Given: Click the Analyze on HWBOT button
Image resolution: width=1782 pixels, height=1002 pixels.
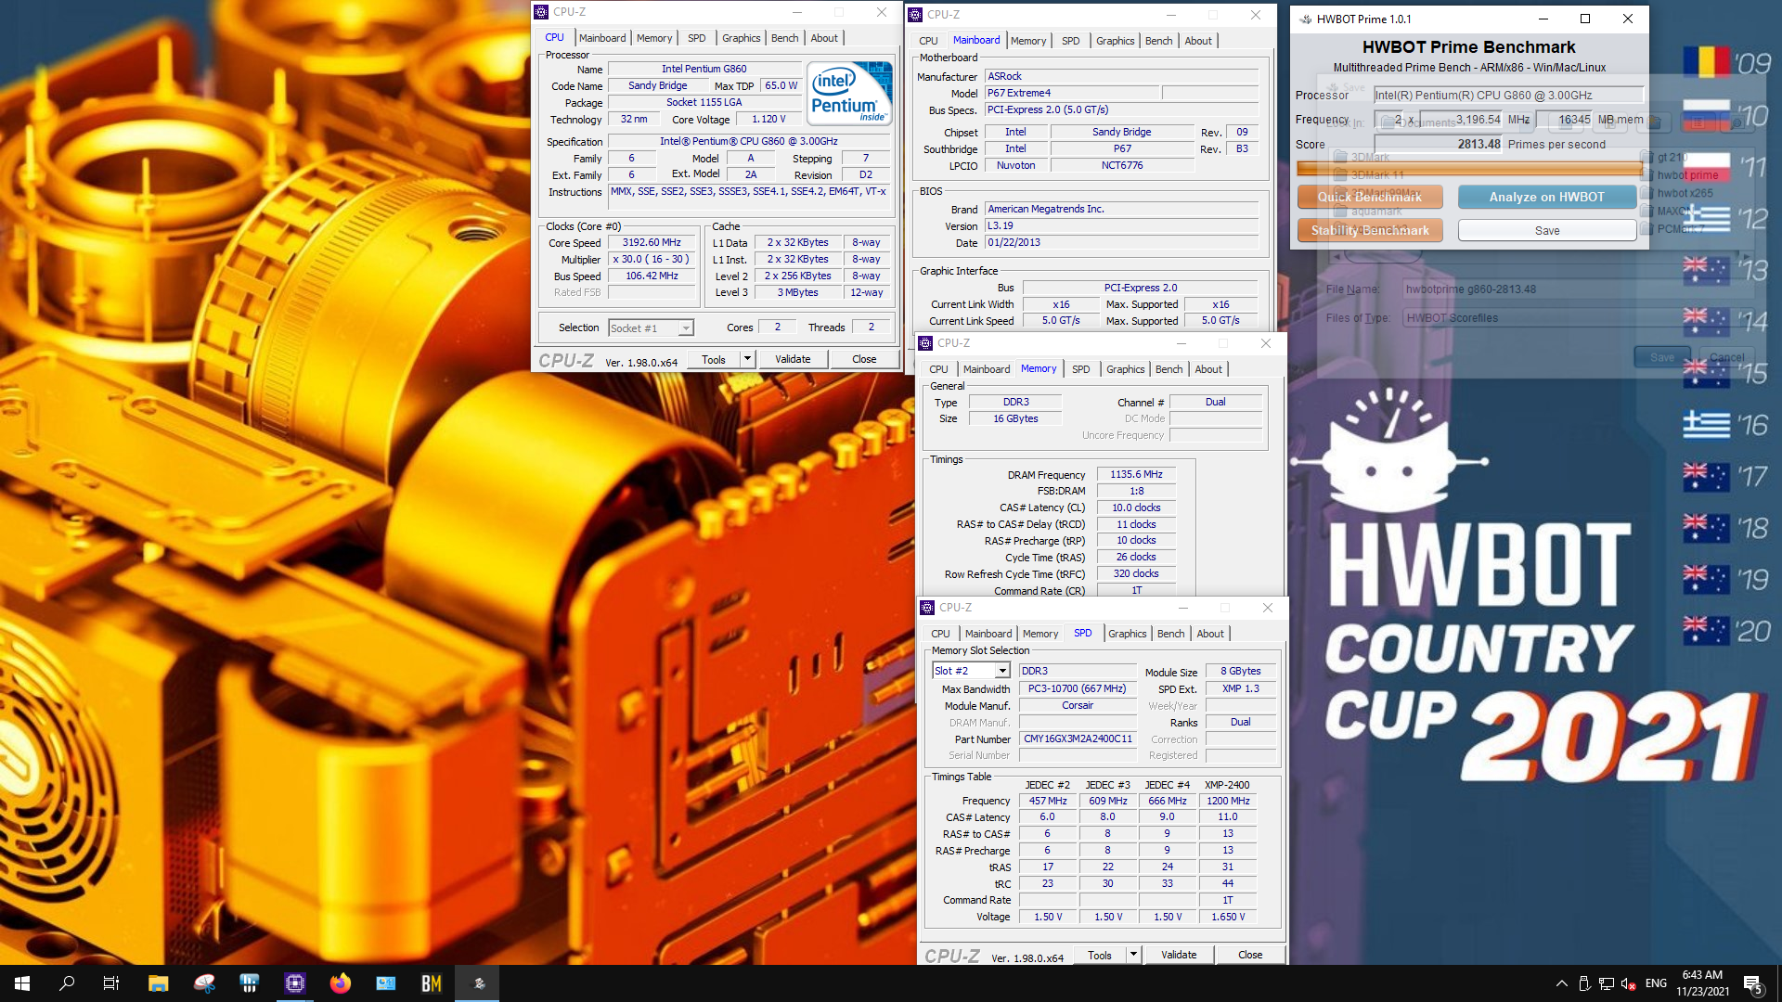Looking at the screenshot, I should 1546,197.
